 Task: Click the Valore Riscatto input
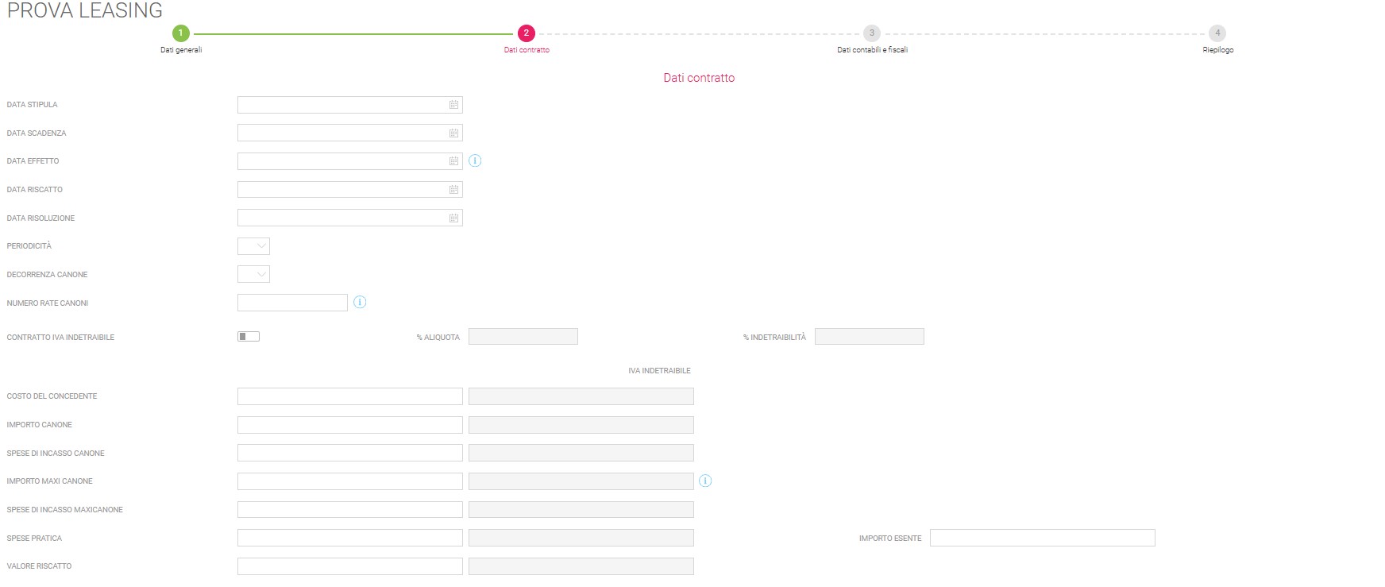350,566
